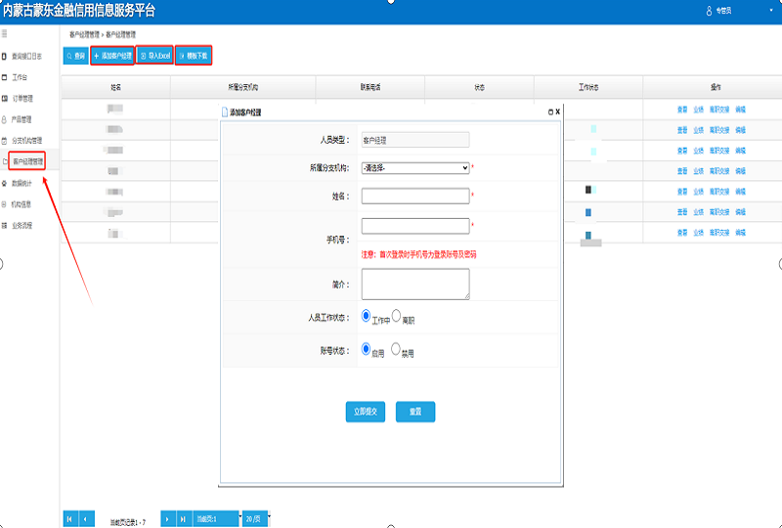Select 工作中 work status radio button

367,316
